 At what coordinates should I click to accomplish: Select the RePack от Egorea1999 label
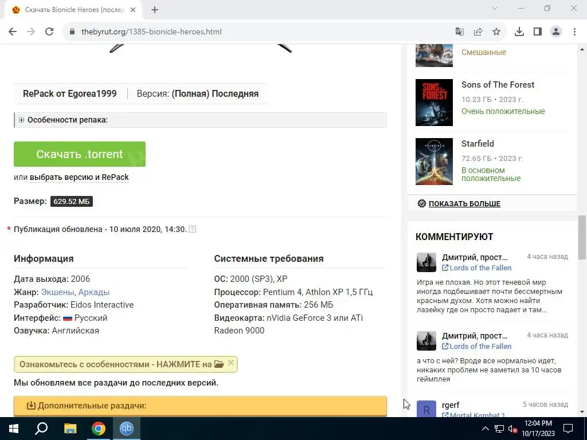(69, 93)
